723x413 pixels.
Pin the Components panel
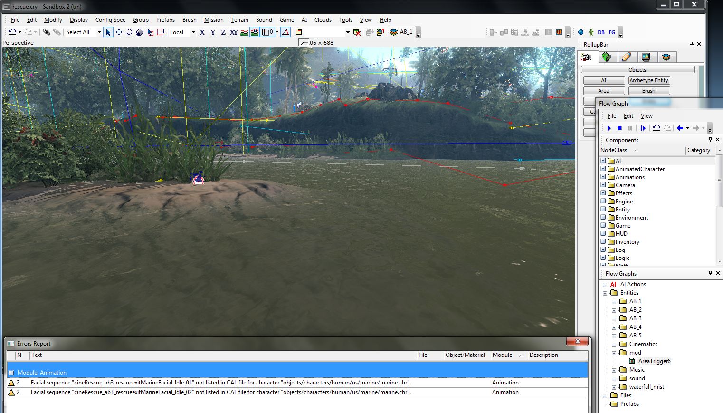click(x=710, y=140)
